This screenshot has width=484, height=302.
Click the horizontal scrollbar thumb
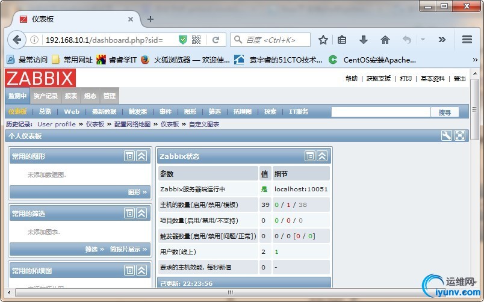(231, 292)
